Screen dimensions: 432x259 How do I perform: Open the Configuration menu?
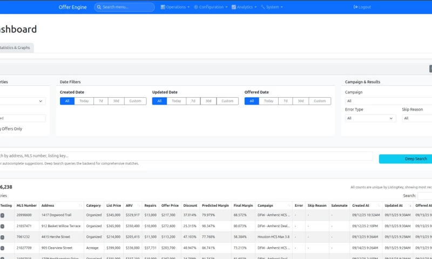coord(211,7)
